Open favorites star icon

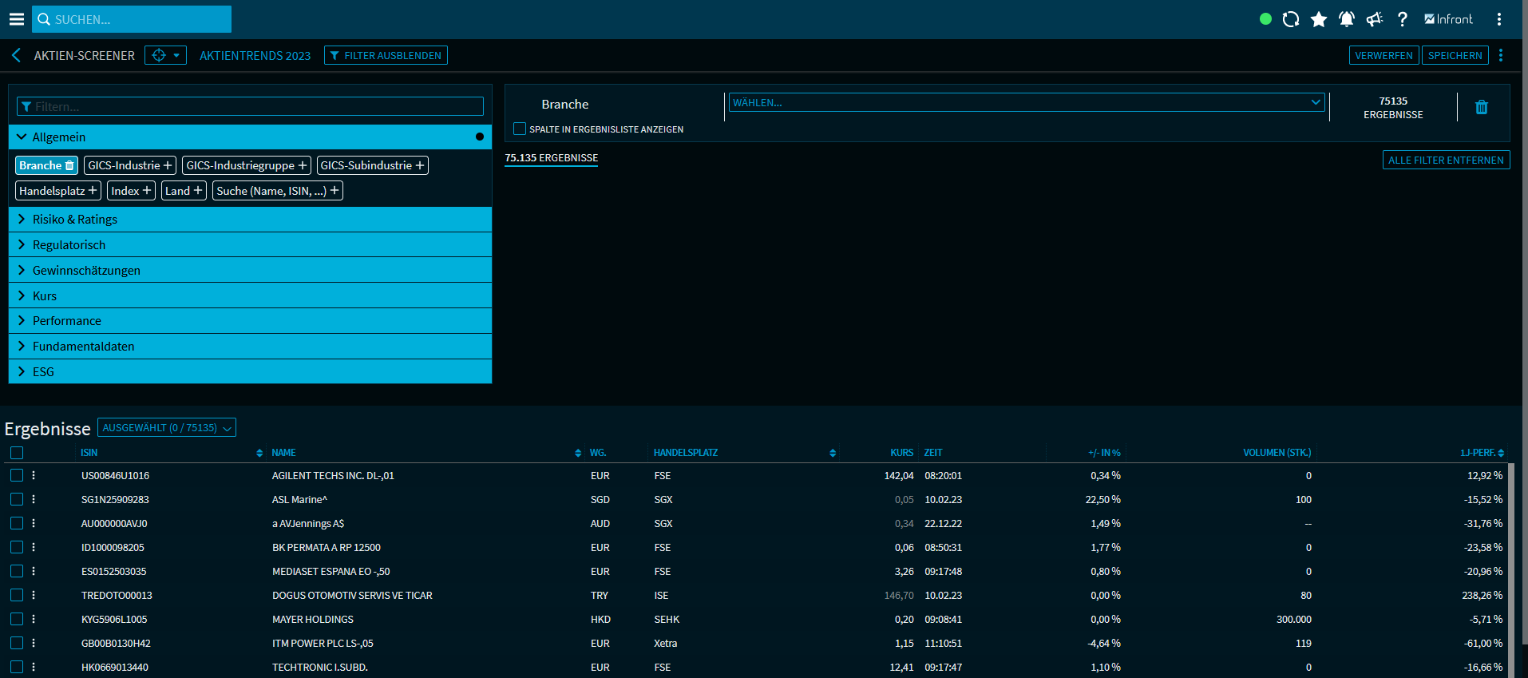[x=1319, y=19]
